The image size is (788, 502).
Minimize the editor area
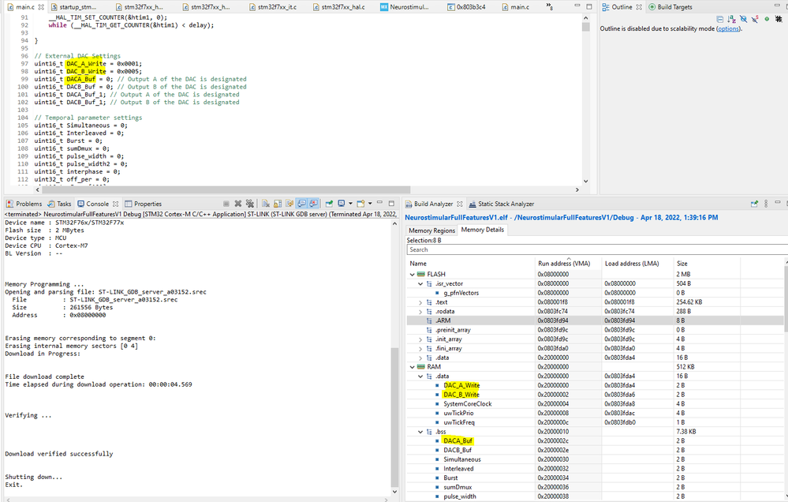tap(577, 6)
